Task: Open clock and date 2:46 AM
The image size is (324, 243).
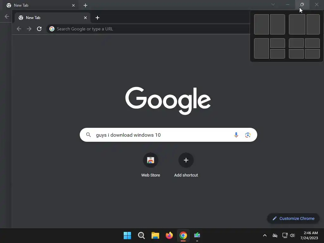Action: coord(309,235)
